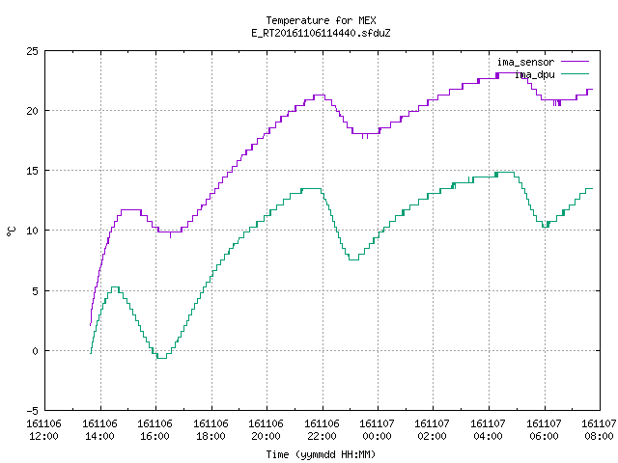This screenshot has height=463, width=618.
Task: Click the y-axis tick label '25'
Action: tap(32, 51)
